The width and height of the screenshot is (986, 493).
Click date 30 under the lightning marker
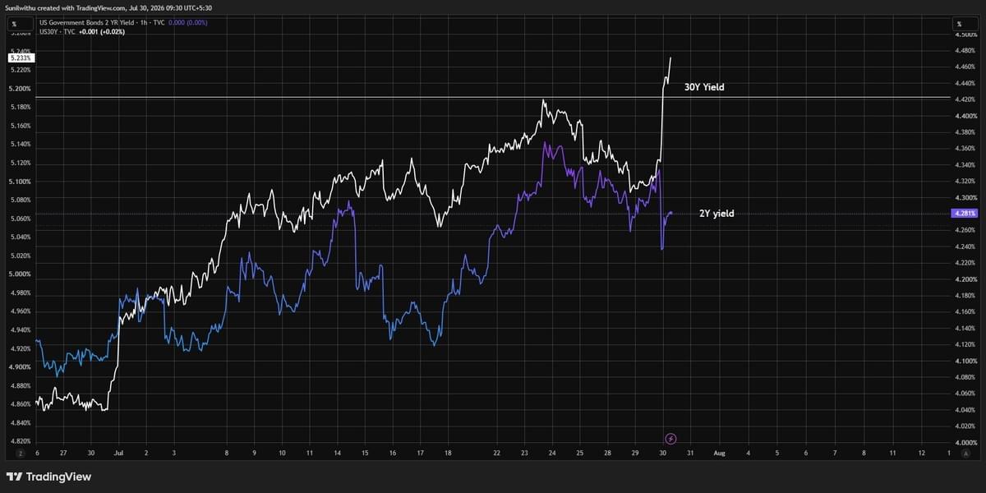click(x=662, y=454)
